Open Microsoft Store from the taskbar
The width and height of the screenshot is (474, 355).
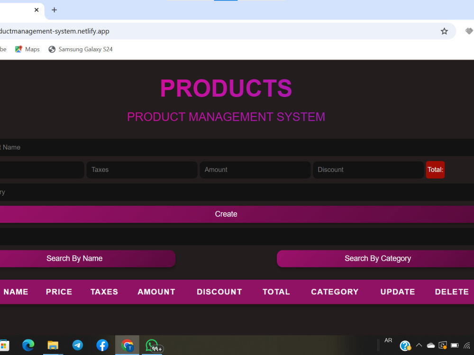[4, 346]
